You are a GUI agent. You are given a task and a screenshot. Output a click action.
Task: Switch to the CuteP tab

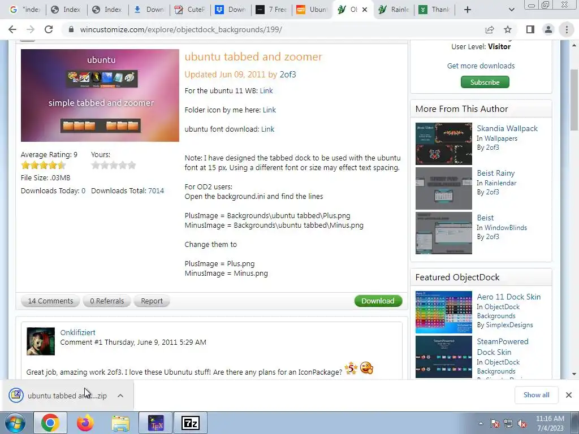(x=190, y=10)
